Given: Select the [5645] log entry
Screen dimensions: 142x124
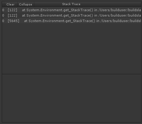Looking at the screenshot, I should tap(71, 21).
